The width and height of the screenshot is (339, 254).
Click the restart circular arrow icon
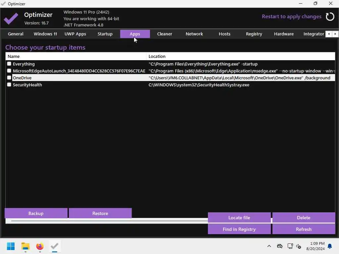pyautogui.click(x=330, y=17)
